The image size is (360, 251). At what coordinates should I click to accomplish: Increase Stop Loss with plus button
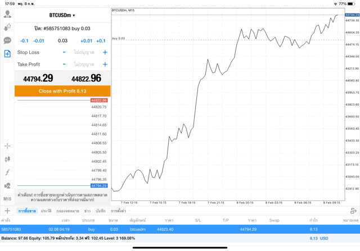[105, 52]
